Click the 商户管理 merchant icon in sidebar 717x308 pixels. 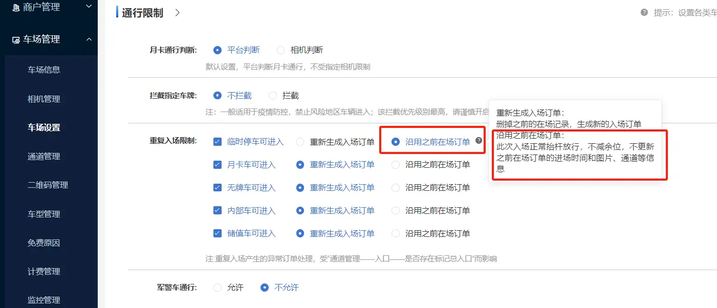[16, 8]
